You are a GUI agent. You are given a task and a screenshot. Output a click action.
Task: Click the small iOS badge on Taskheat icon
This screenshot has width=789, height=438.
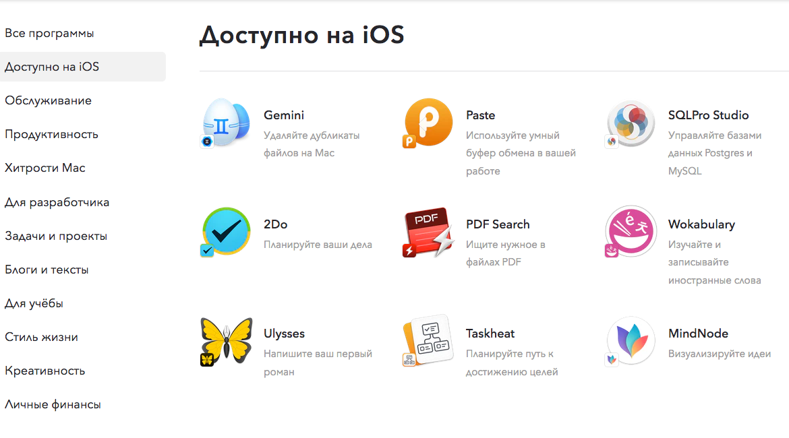click(409, 360)
